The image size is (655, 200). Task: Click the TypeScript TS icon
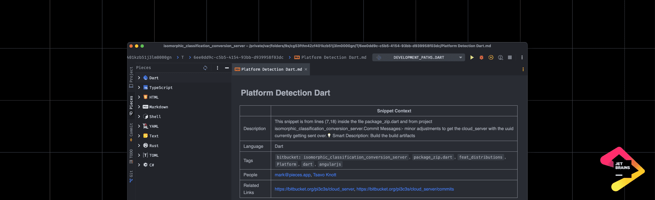pyautogui.click(x=145, y=87)
